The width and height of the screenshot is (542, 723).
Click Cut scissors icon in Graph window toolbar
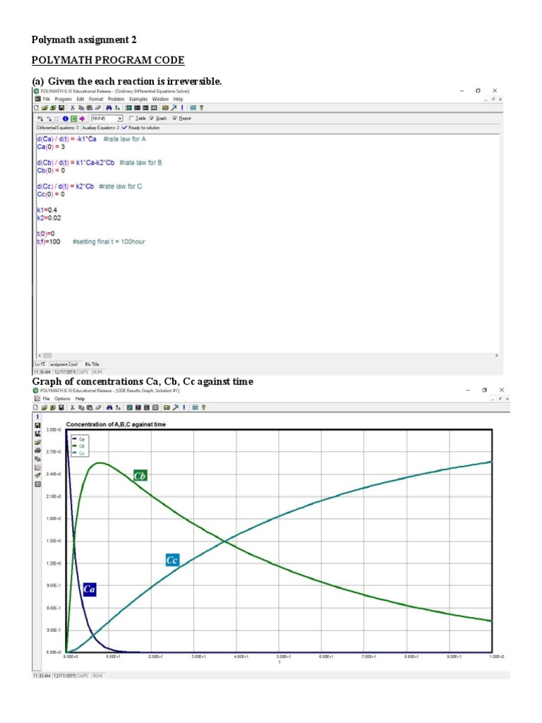coord(73,407)
